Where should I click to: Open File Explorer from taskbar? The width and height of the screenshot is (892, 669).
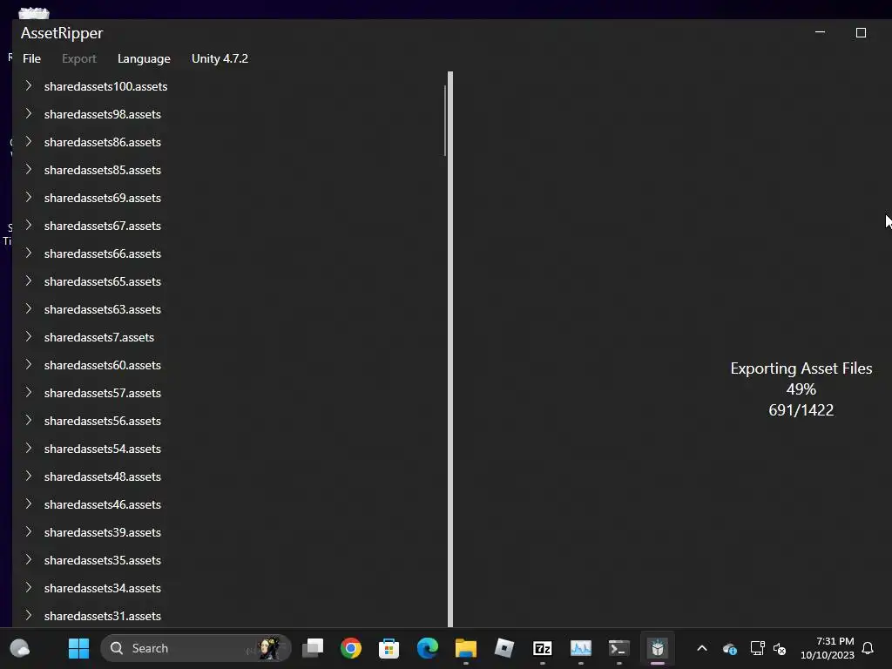coord(466,648)
